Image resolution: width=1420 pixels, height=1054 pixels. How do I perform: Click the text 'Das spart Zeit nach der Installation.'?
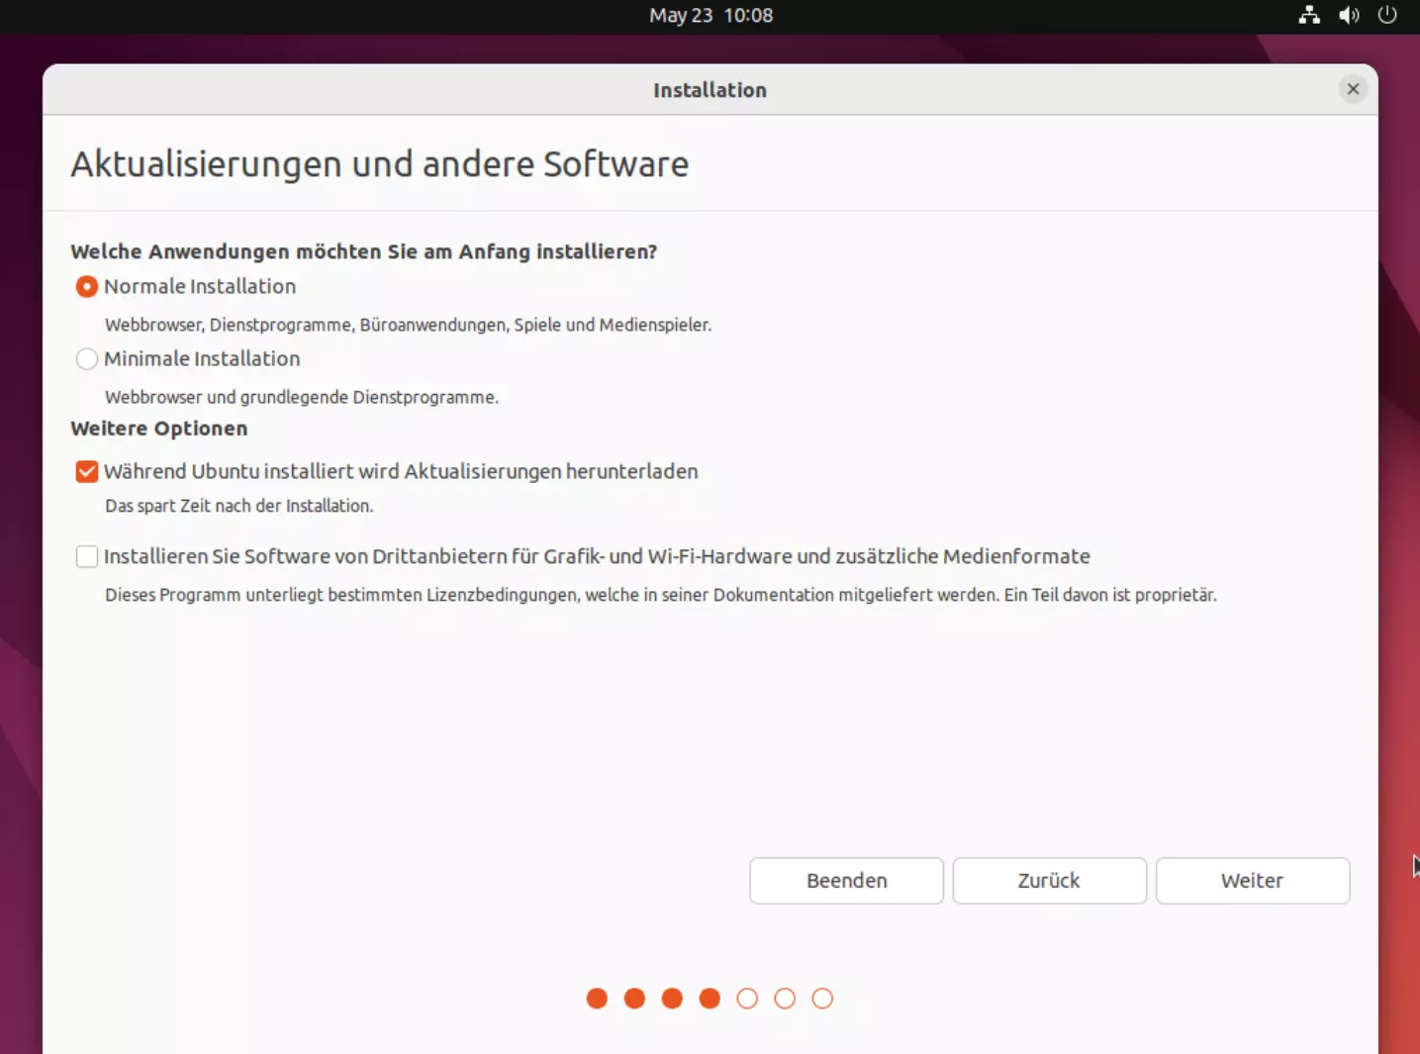239,506
